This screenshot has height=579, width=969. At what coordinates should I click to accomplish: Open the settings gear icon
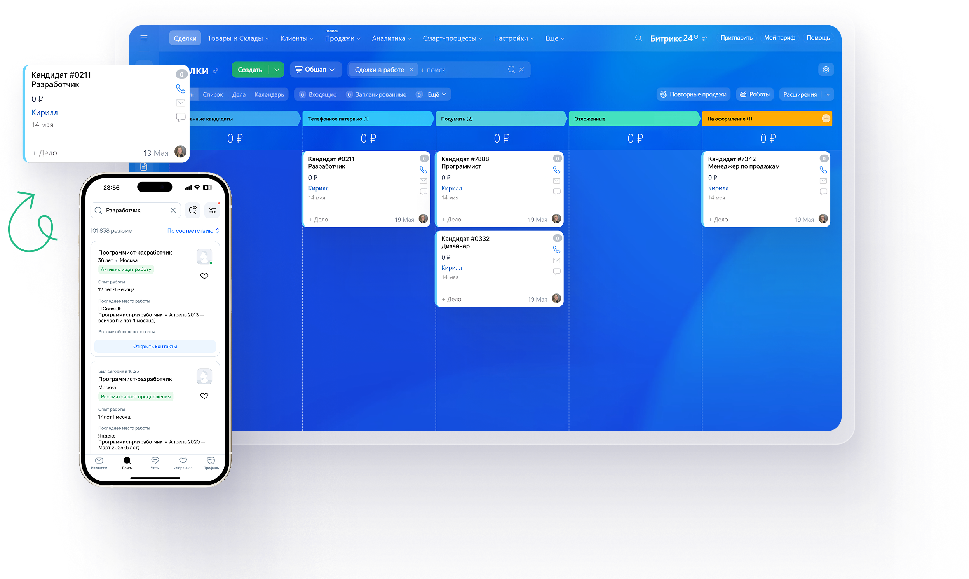(826, 70)
